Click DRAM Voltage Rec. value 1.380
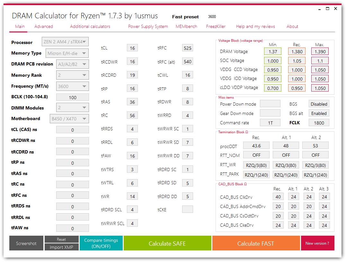The height and width of the screenshot is (262, 346). [297, 51]
